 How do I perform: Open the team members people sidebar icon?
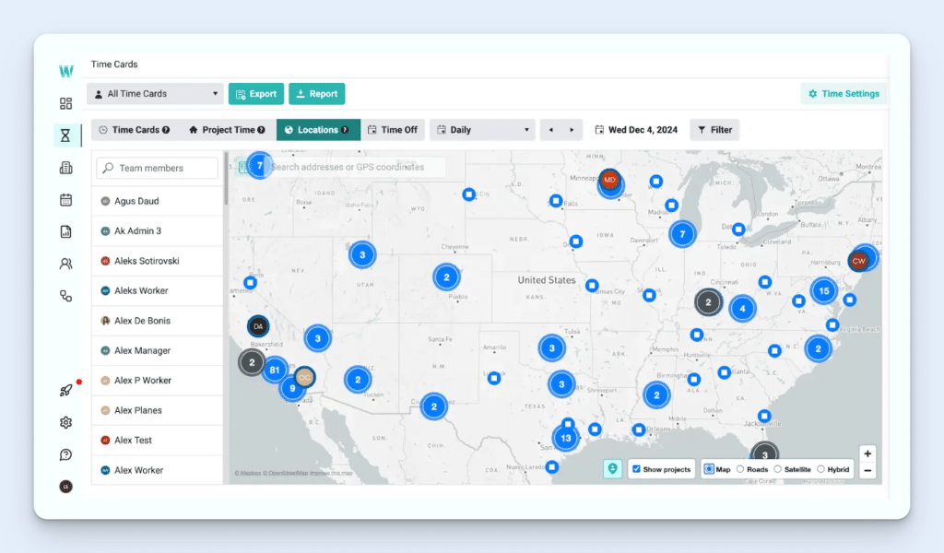pyautogui.click(x=65, y=264)
